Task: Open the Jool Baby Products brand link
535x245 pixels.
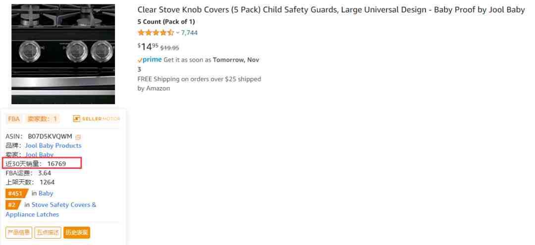Action: coord(53,146)
